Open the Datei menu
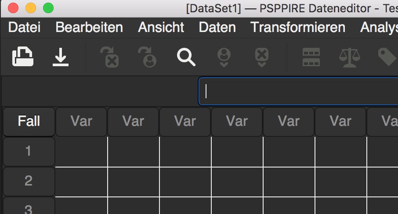Viewport: 398px width, 214px height. (24, 27)
